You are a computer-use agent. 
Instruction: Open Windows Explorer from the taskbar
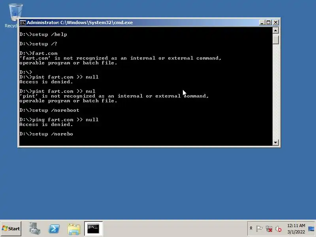pyautogui.click(x=74, y=229)
